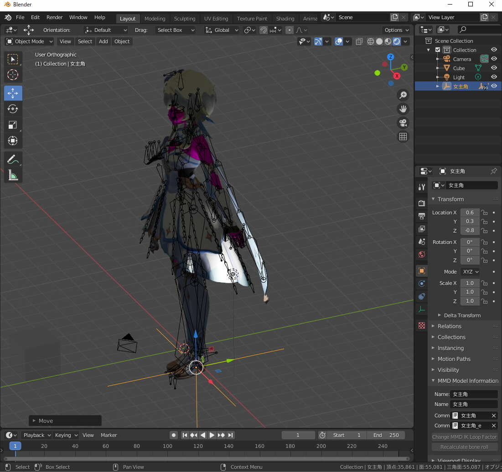Open the Render menu

click(54, 17)
